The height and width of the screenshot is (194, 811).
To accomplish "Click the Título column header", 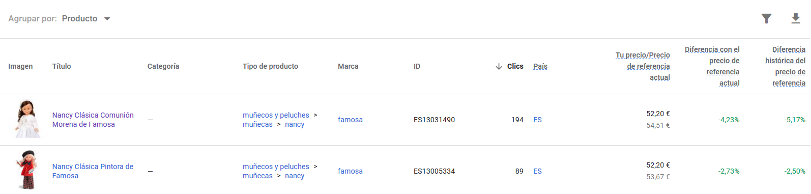I will coord(62,66).
